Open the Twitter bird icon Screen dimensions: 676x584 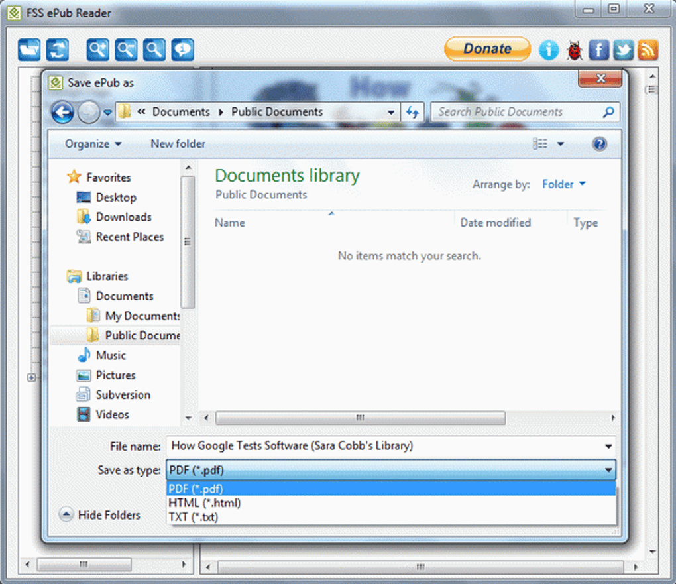point(624,50)
